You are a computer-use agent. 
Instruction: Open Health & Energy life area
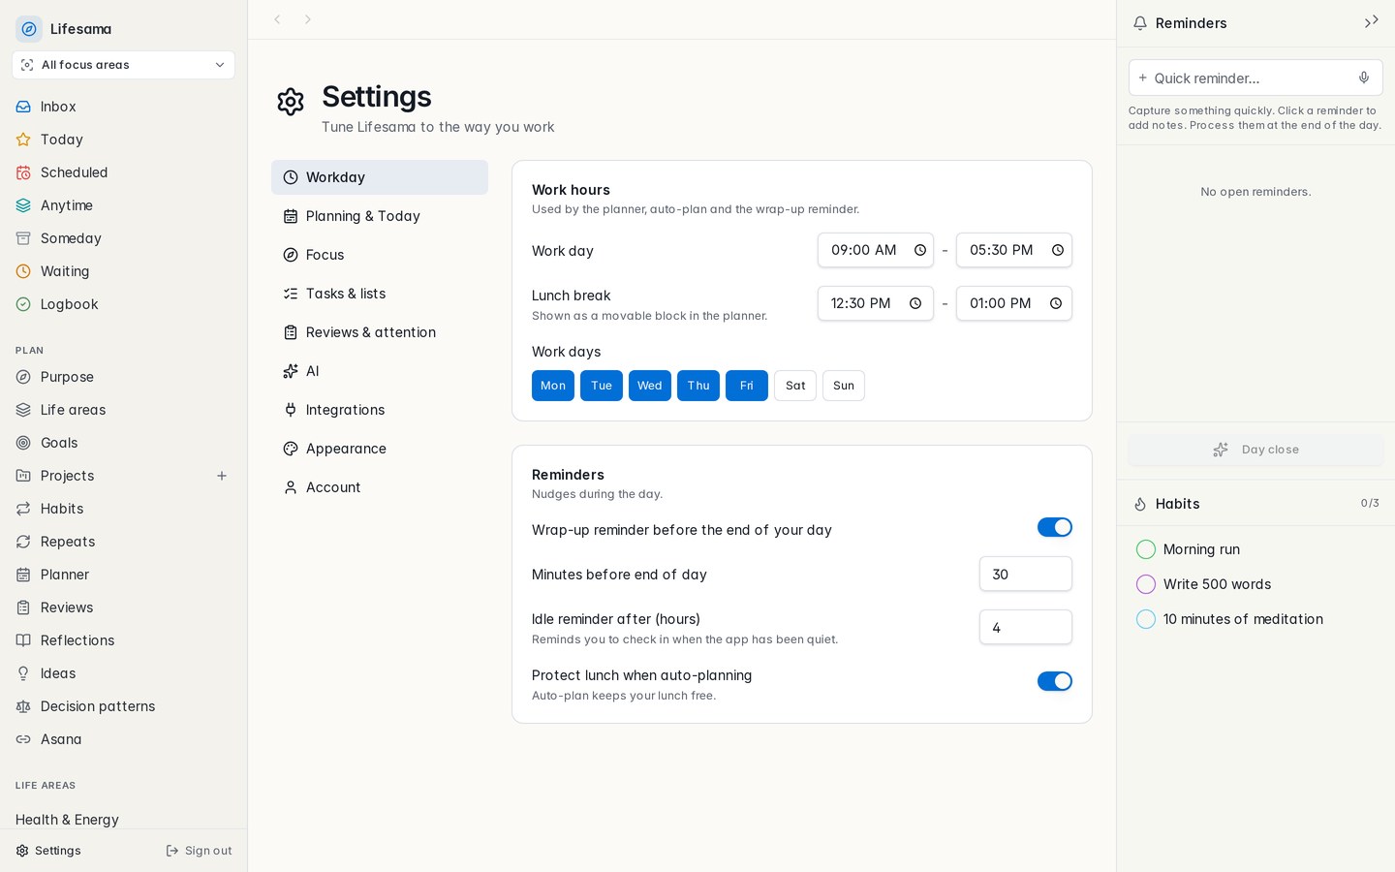point(67,820)
